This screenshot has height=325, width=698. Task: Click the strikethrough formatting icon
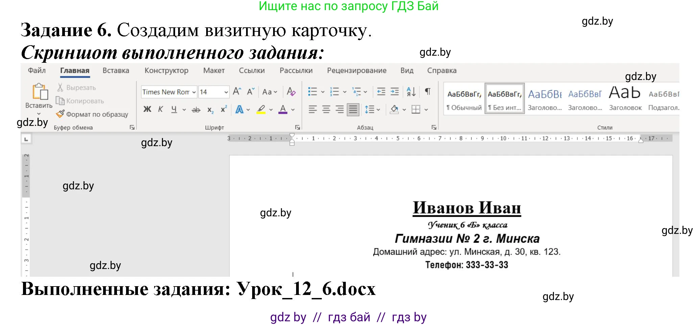point(196,109)
